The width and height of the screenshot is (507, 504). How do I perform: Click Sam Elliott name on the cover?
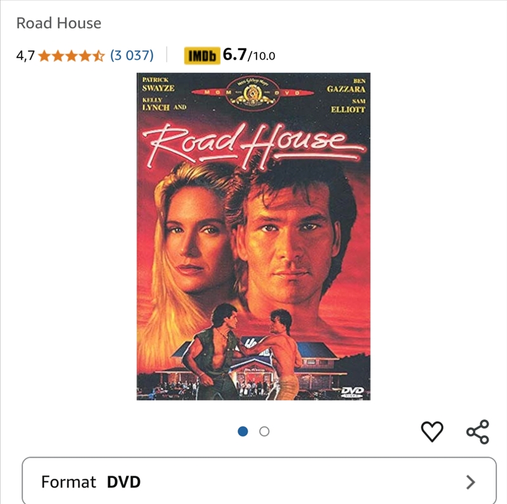(348, 106)
